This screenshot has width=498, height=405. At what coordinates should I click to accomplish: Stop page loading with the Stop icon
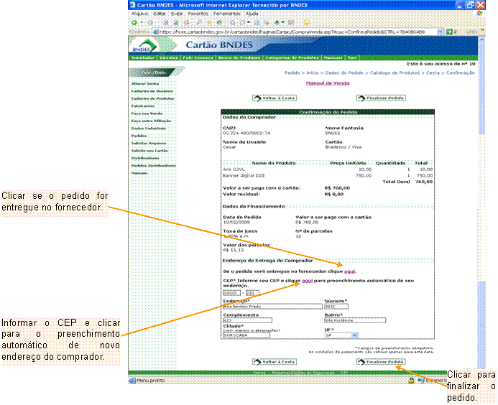click(x=166, y=22)
